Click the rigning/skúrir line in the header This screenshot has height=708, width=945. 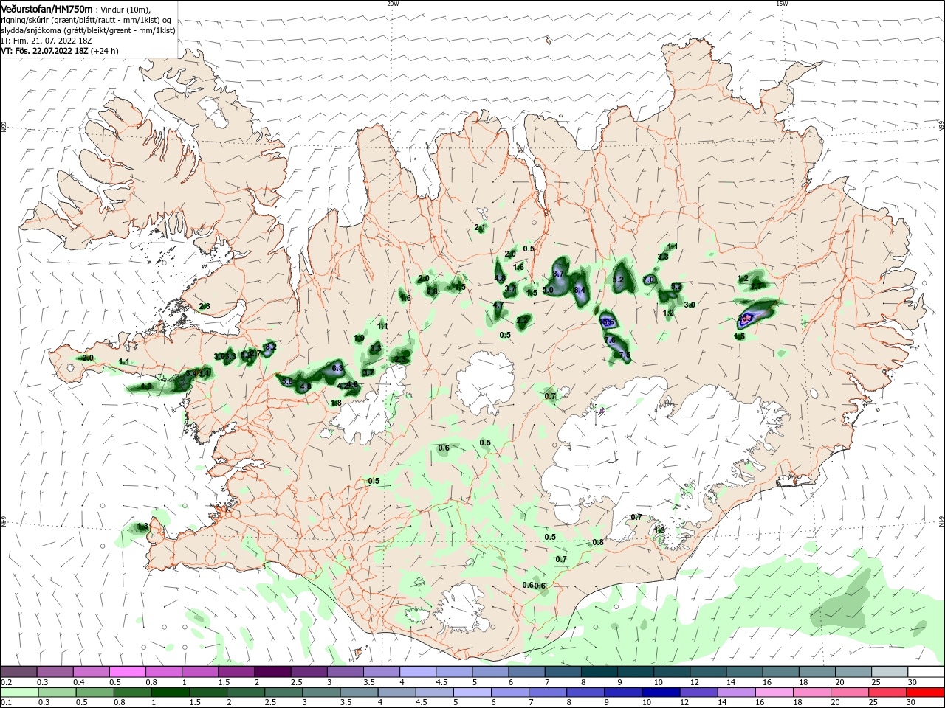[86, 20]
